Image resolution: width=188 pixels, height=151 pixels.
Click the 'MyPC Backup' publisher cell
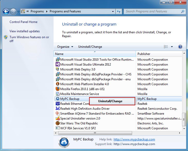click(147, 99)
